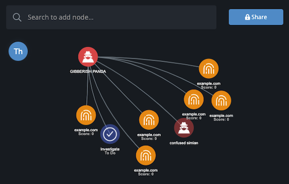Viewport: 289px width, 184px height.
Task: Select the bottommost example.com fingerprint node
Action: click(x=146, y=156)
